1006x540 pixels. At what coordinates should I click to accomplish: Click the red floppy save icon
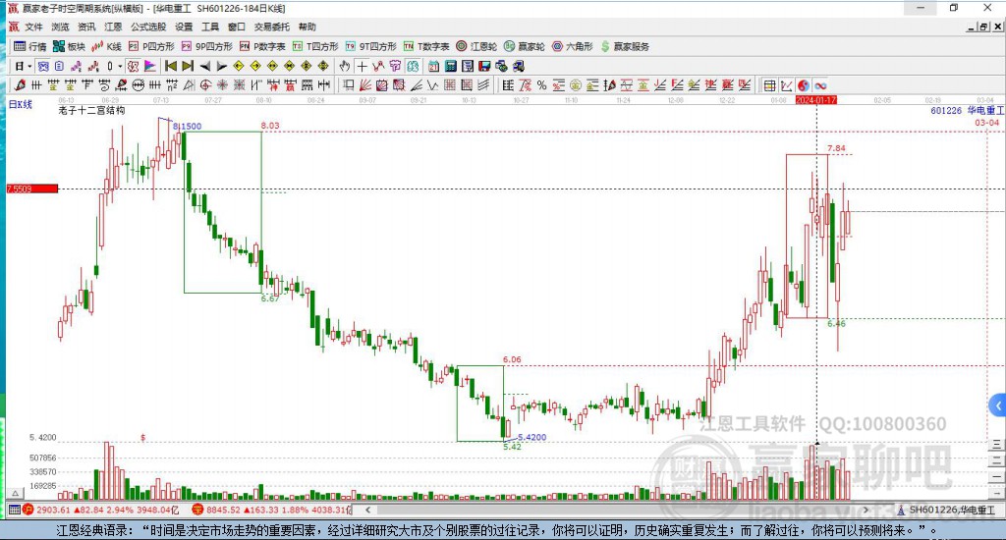click(x=484, y=66)
